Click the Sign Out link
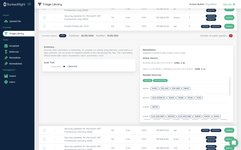 (227, 4)
